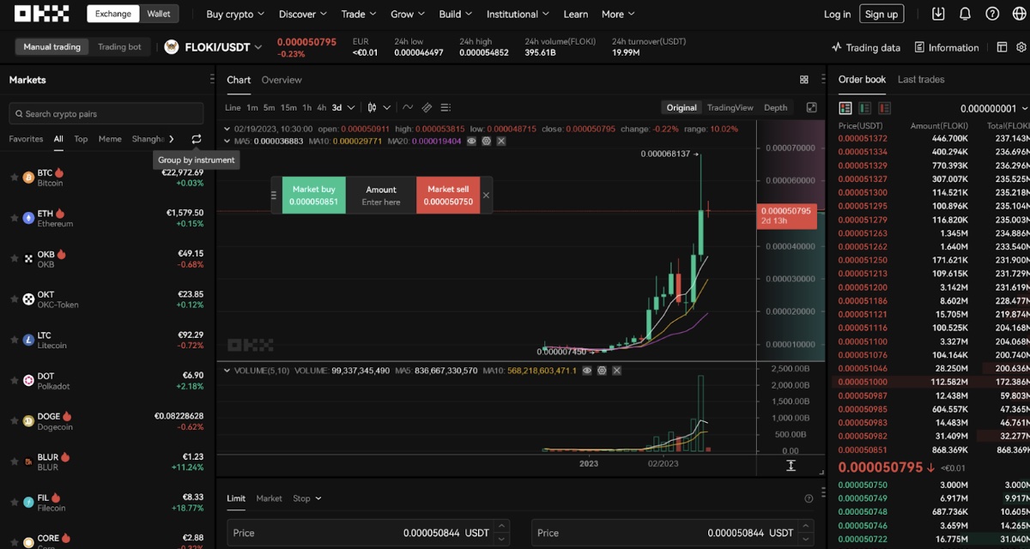Switch to the Market order tab
This screenshot has width=1030, height=549.
pyautogui.click(x=269, y=498)
